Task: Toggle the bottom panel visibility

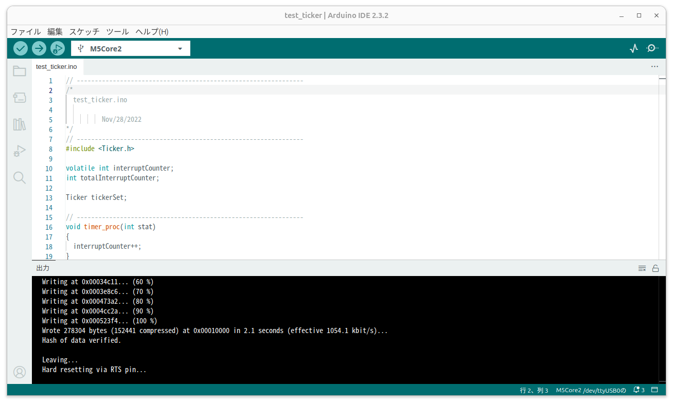Action: point(654,390)
